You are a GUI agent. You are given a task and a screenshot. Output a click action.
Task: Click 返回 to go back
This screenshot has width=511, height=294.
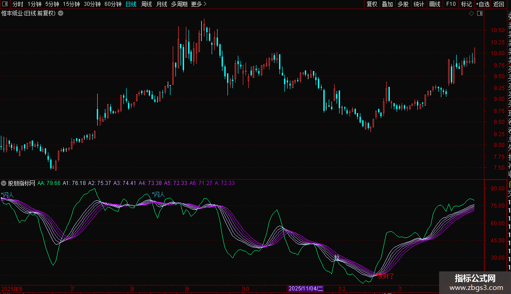pyautogui.click(x=498, y=4)
